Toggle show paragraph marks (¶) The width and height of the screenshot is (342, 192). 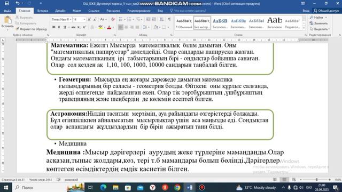169,19
